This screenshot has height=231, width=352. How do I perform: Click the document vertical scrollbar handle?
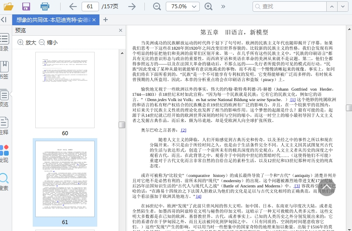click(349, 108)
